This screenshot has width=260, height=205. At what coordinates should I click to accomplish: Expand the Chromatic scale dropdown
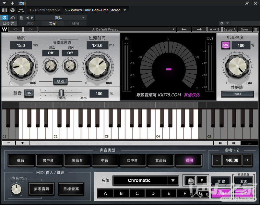(173, 180)
